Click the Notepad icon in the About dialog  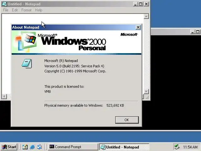(27, 64)
